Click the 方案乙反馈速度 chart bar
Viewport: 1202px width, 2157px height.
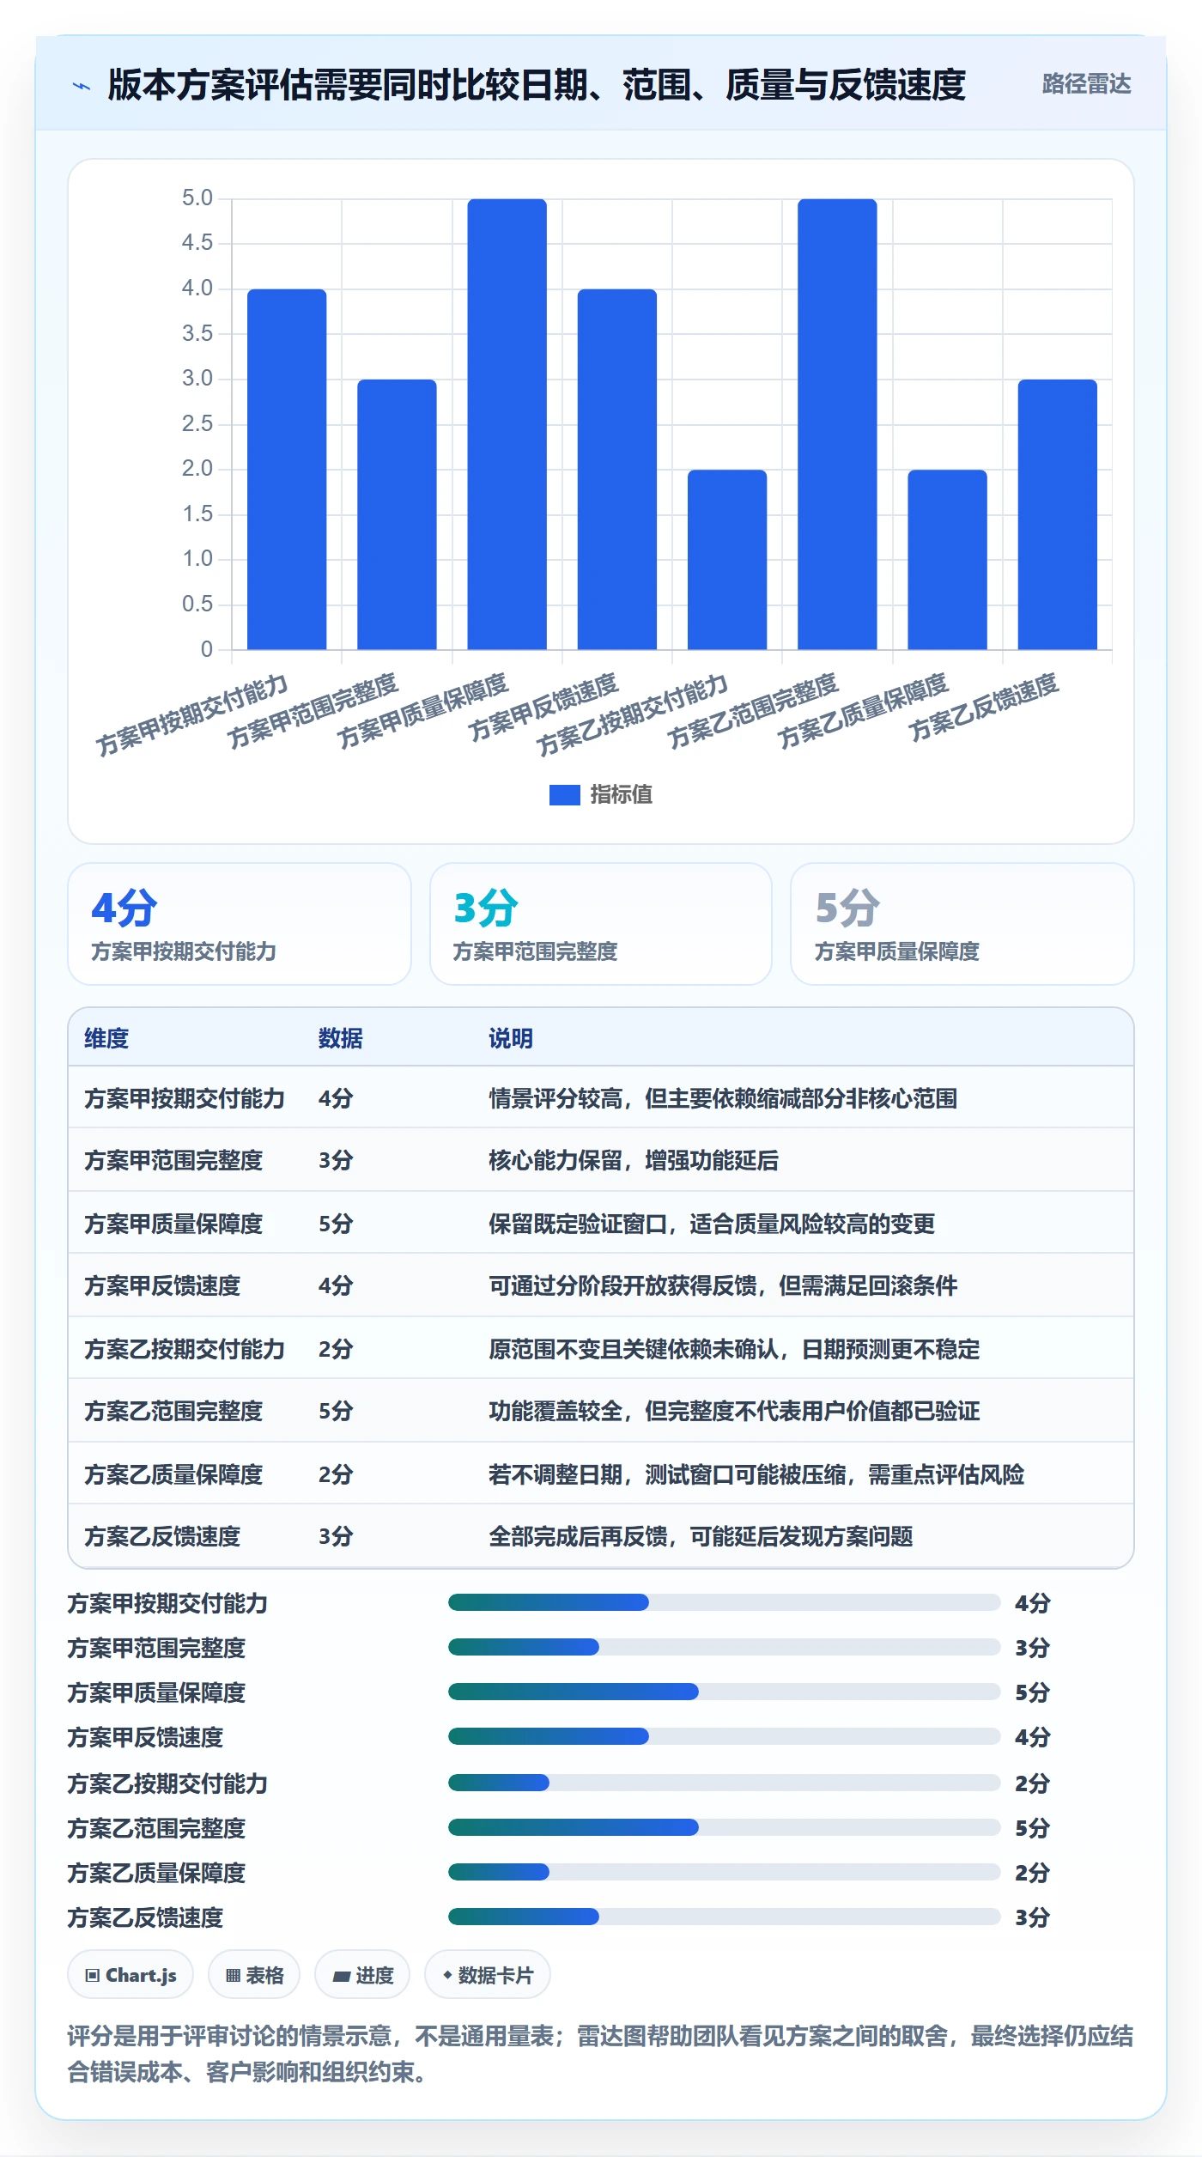point(1058,514)
